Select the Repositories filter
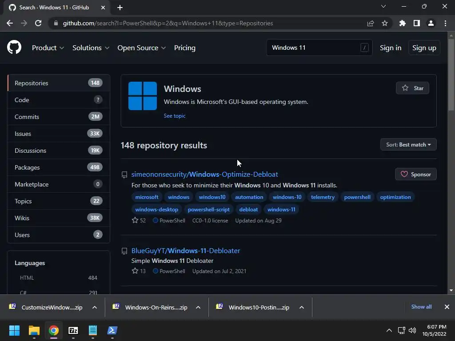The image size is (455, 341). pos(59,83)
